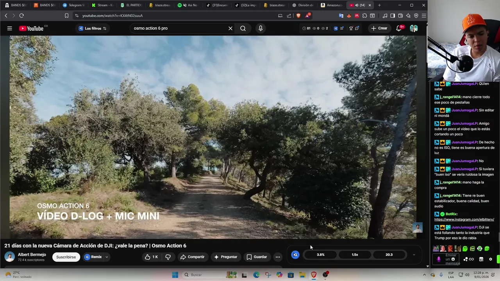The height and width of the screenshot is (281, 500).
Task: Clear the YouTube search box text
Action: 230,28
